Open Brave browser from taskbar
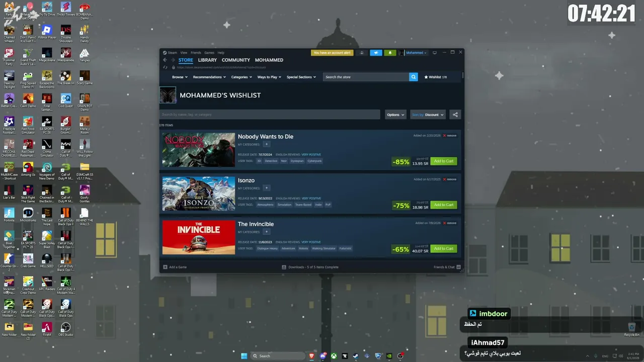This screenshot has width=644, height=362. pyautogui.click(x=311, y=356)
